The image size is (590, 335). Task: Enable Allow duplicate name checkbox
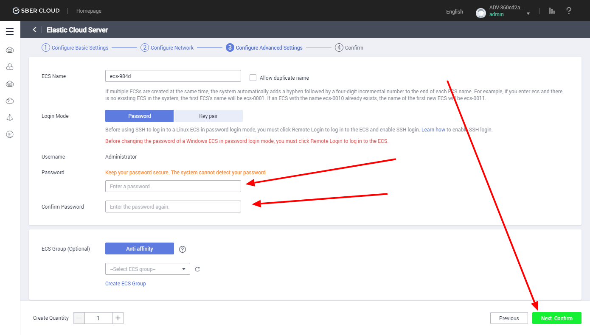(x=253, y=78)
